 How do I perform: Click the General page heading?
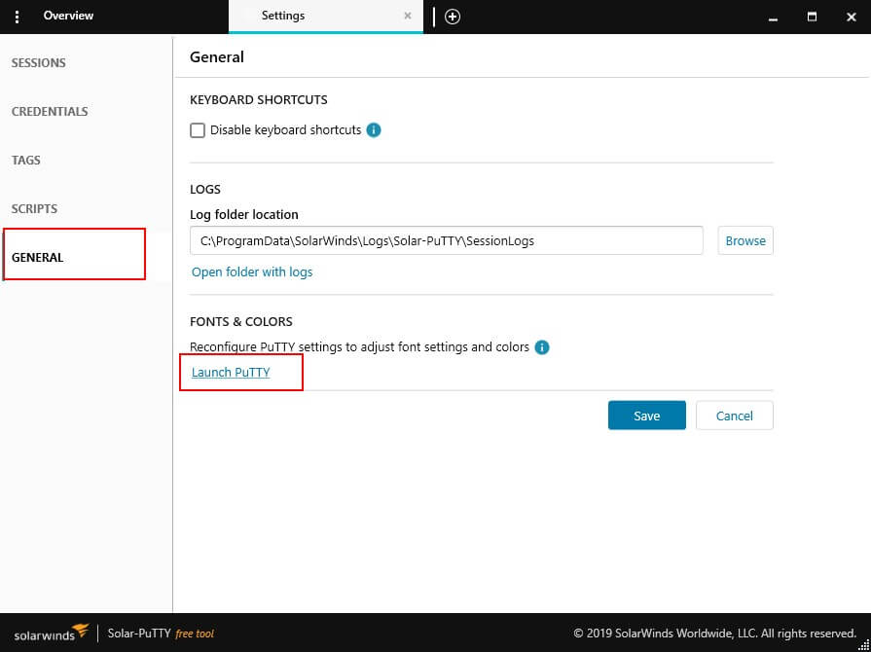tap(217, 56)
